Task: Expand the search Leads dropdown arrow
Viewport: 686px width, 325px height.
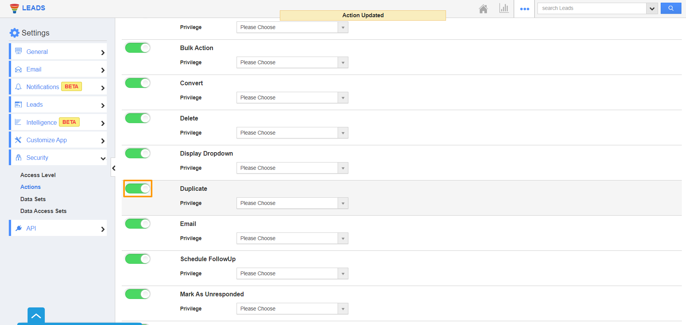Action: point(652,8)
